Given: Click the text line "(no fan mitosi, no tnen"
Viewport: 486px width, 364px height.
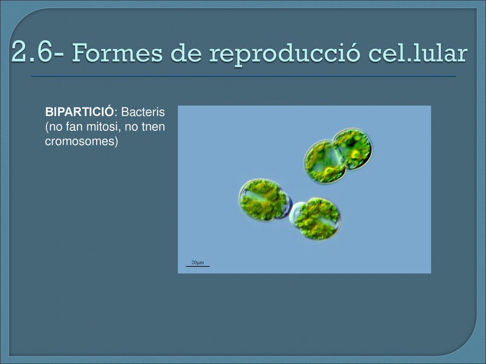Looking at the screenshot, I should click(105, 127).
